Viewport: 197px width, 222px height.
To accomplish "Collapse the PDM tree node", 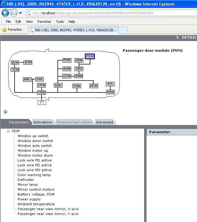I will [x=8, y=131].
